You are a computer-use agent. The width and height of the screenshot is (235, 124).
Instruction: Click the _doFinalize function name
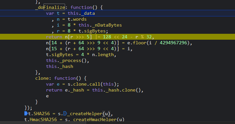point(50,8)
